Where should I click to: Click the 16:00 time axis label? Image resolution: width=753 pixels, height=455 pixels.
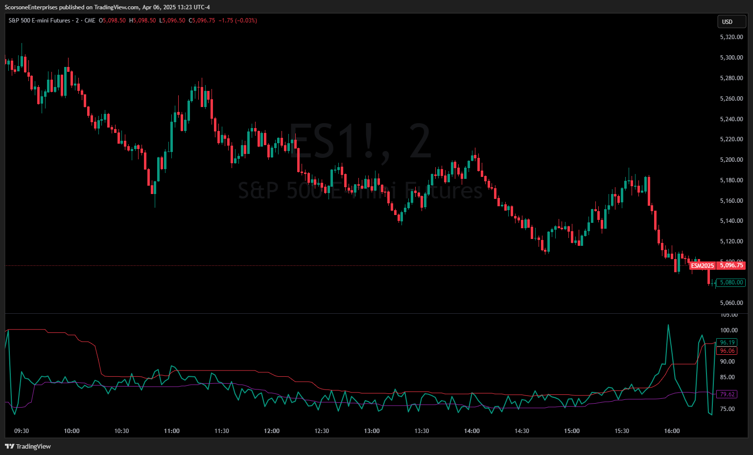click(672, 431)
